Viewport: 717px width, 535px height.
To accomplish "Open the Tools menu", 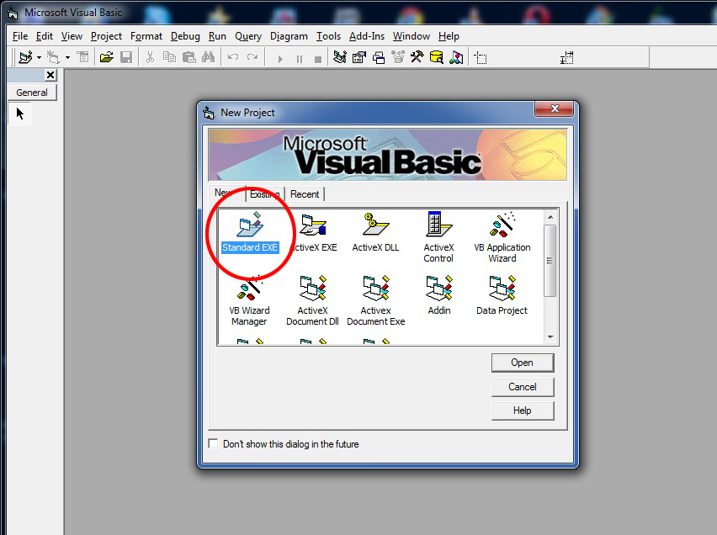I will (x=328, y=36).
